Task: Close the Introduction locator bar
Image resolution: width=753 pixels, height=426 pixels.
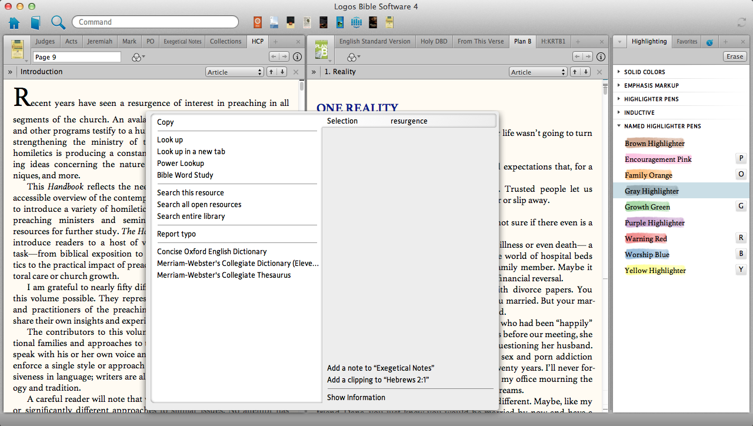Action: tap(295, 72)
